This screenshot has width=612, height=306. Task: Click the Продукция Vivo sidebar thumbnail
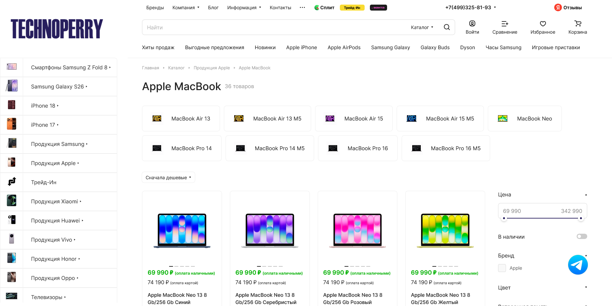pyautogui.click(x=12, y=239)
